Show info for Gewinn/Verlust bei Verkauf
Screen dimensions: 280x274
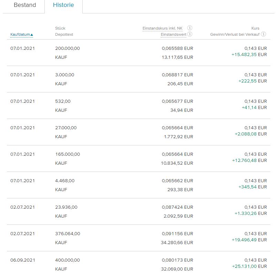[x=263, y=34]
